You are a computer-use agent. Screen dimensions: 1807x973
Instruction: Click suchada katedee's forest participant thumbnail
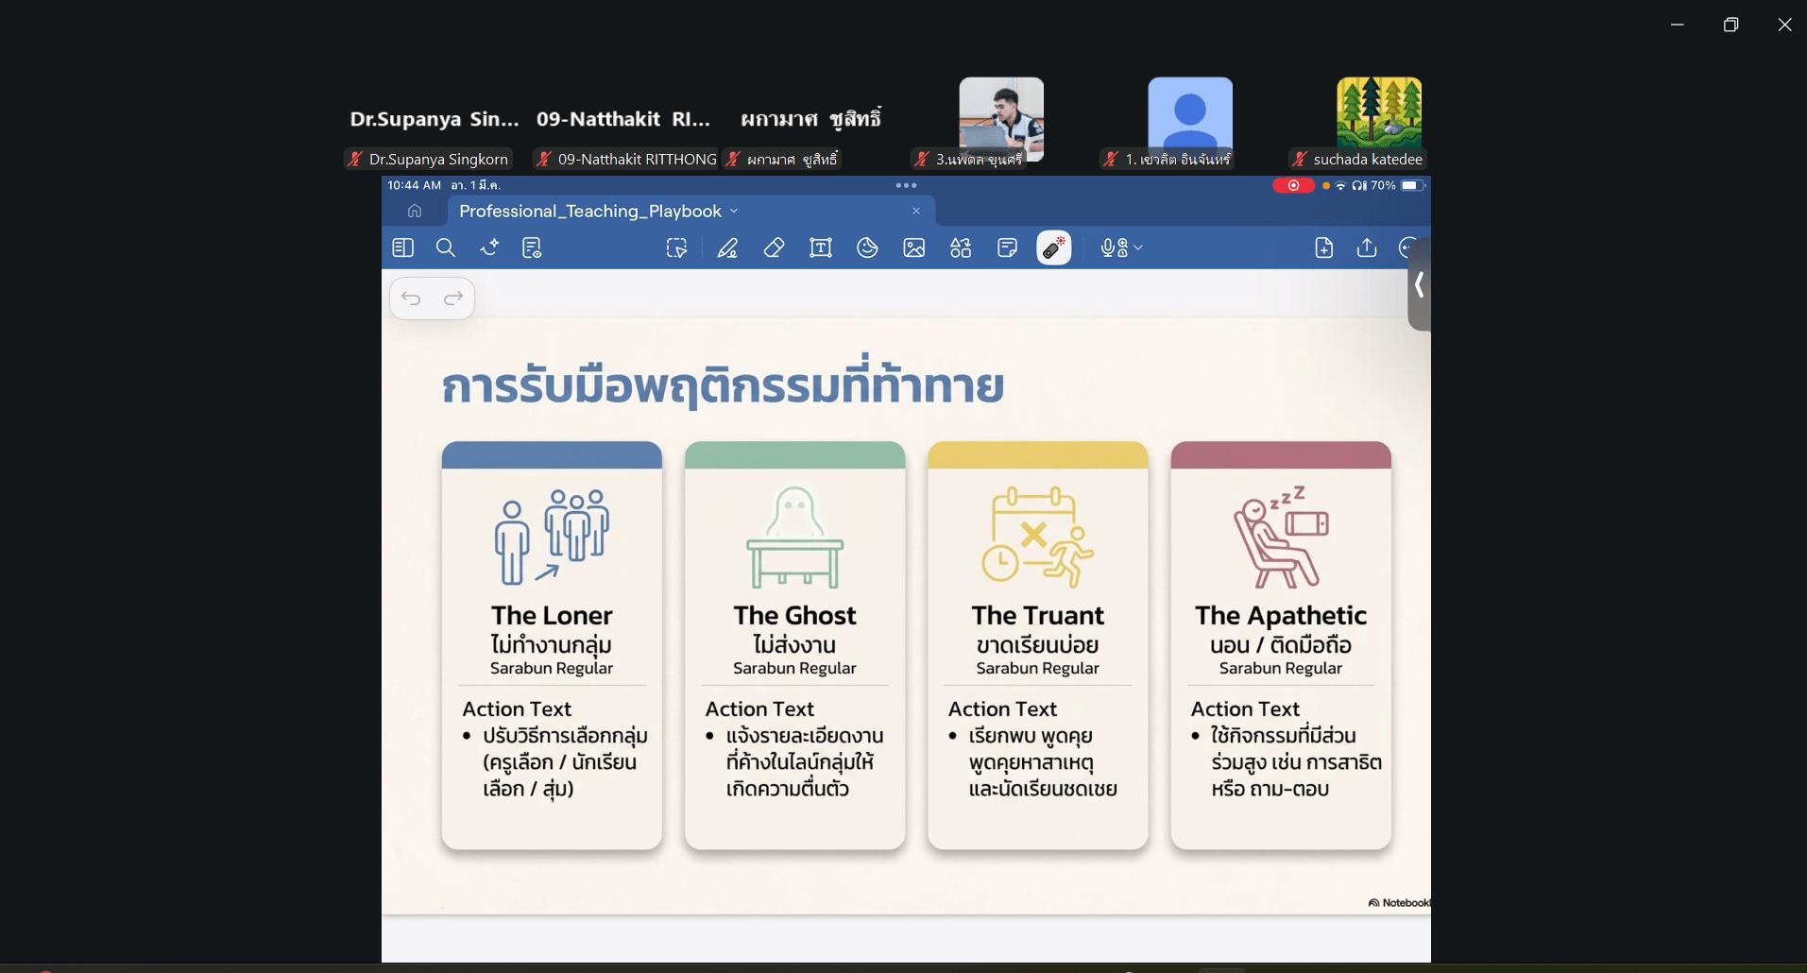click(1378, 113)
